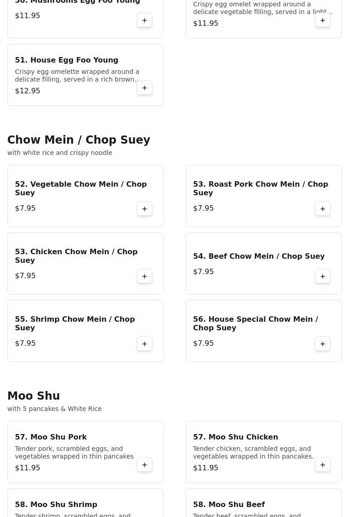Click the Beef Chow Mein item name

click(259, 256)
